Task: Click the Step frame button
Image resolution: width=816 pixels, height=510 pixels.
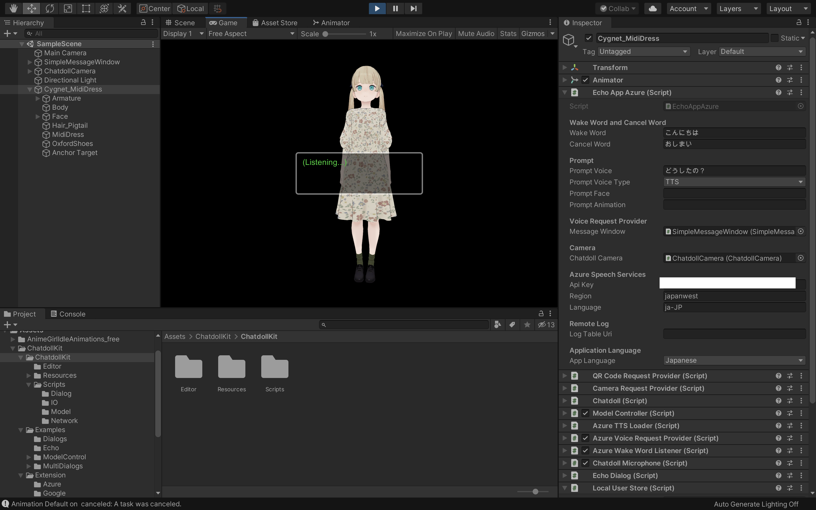Action: (x=413, y=8)
